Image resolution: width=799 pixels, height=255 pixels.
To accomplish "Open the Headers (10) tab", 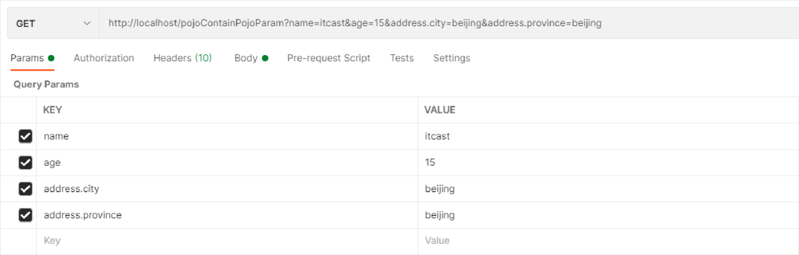I will click(x=183, y=58).
